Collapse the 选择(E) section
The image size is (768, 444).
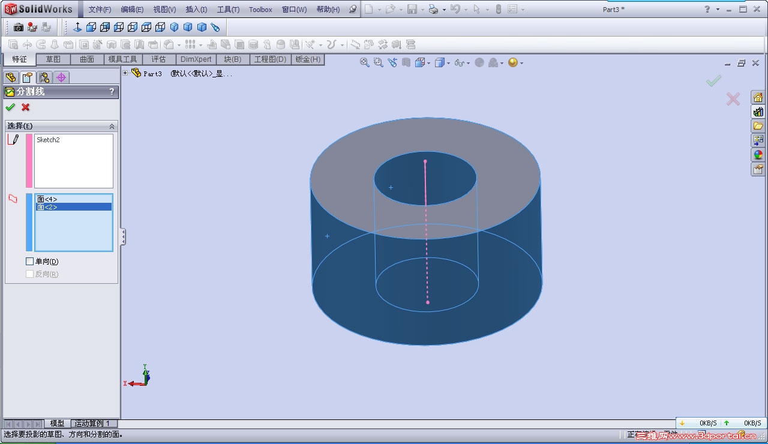(x=112, y=126)
